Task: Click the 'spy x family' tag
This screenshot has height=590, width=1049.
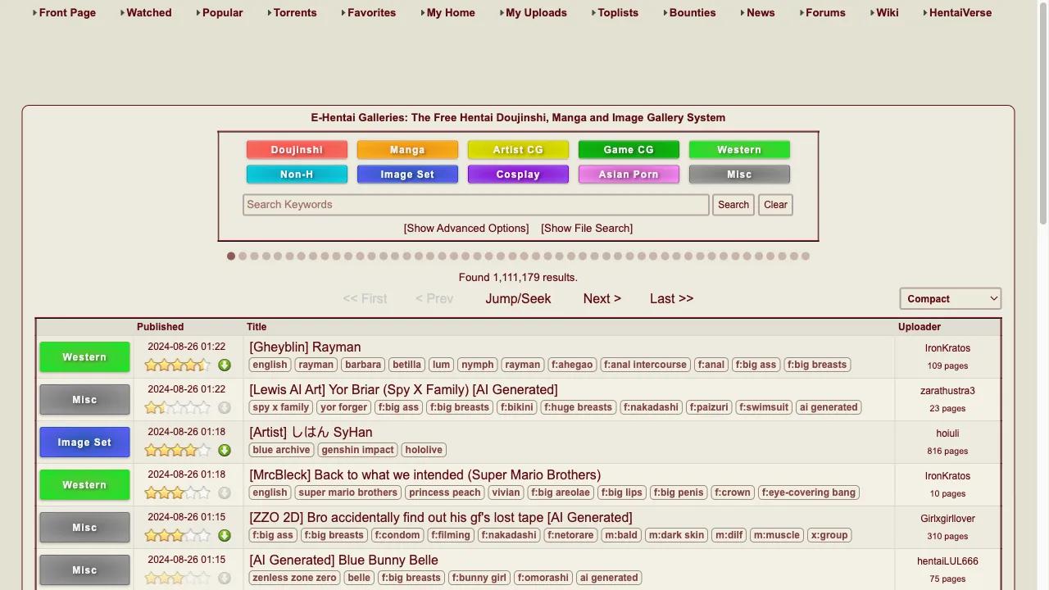Action: click(281, 407)
